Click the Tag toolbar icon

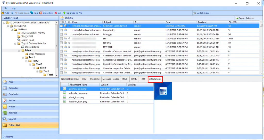pos(32,13)
